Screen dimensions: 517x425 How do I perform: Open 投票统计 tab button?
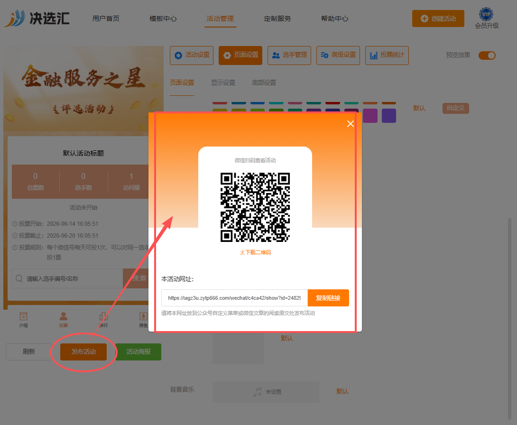point(387,55)
